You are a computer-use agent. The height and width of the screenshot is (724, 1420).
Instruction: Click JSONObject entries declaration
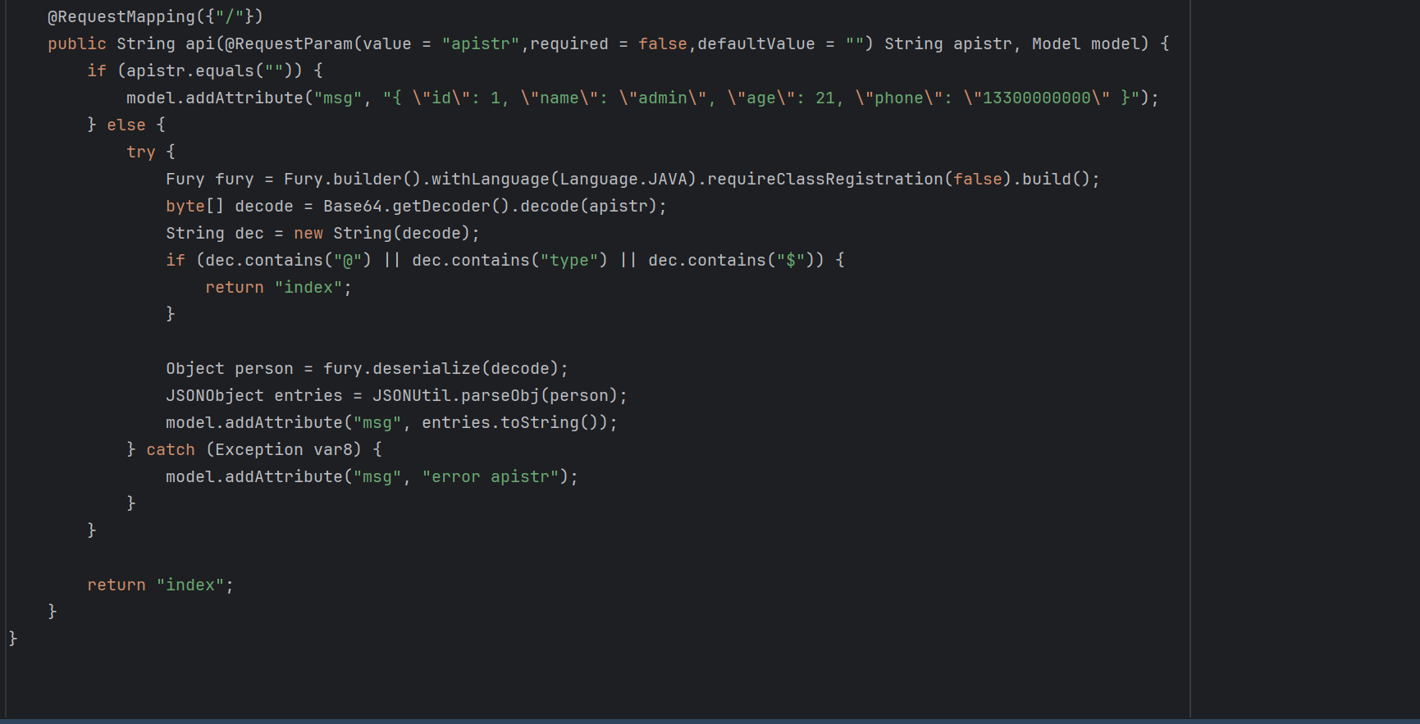pyautogui.click(x=254, y=395)
